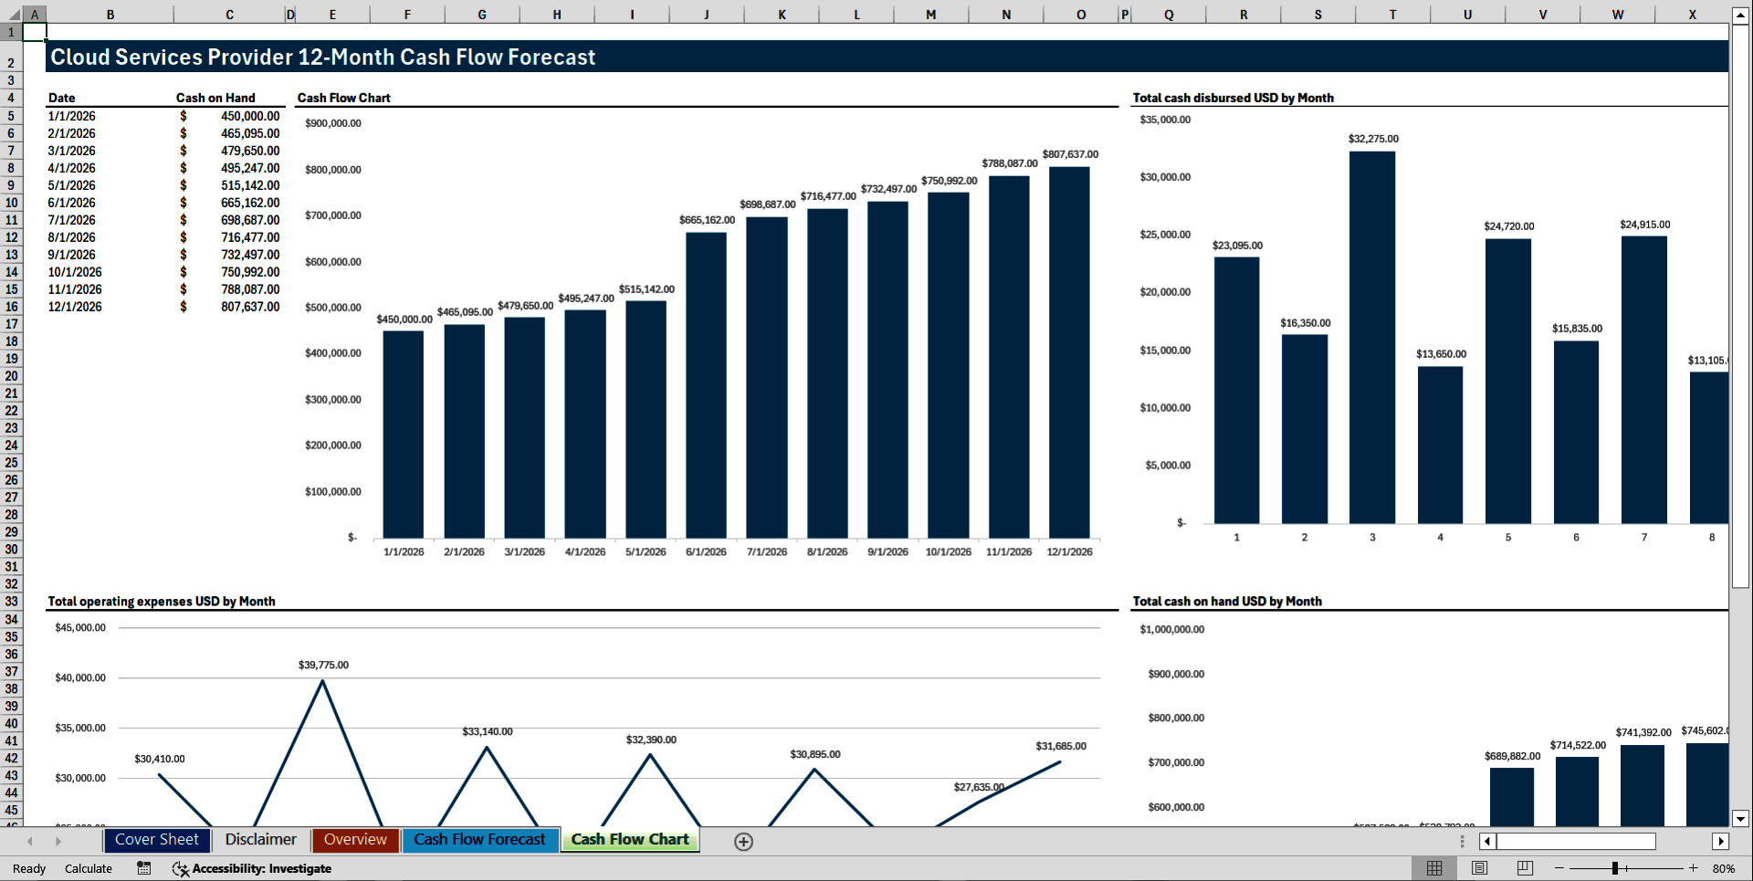Select the Cover Sheet tab
The image size is (1753, 881).
[156, 840]
